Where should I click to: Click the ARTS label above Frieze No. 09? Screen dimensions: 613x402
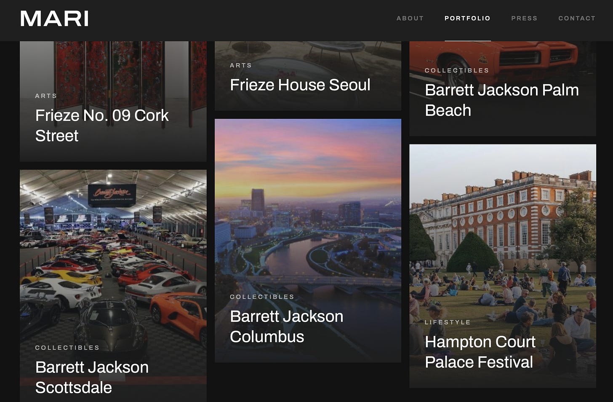46,96
